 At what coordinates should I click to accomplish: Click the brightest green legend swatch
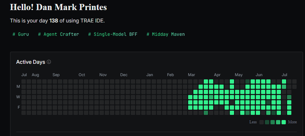[x=284, y=122]
